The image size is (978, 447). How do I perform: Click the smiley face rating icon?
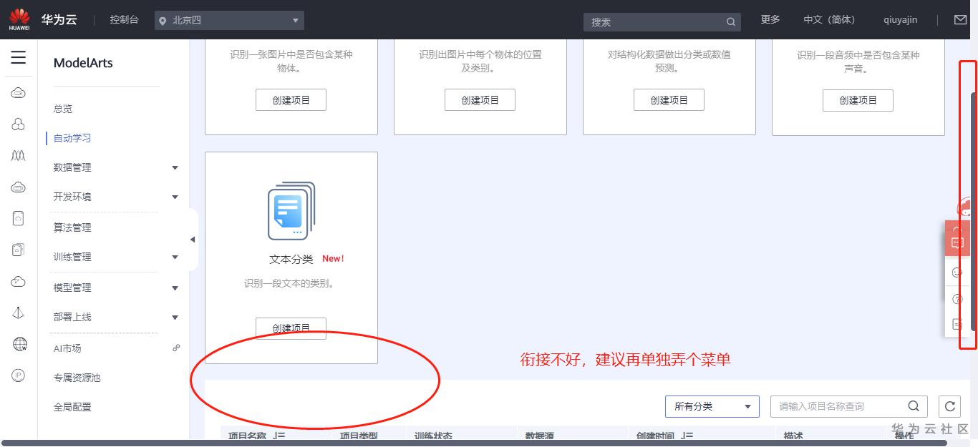click(x=957, y=272)
